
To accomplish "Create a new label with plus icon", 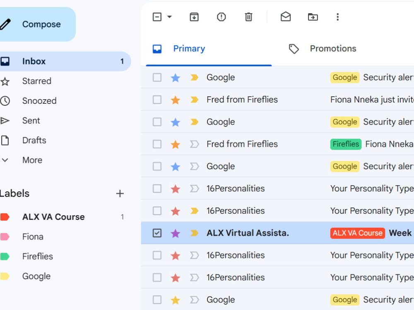I will coord(120,193).
